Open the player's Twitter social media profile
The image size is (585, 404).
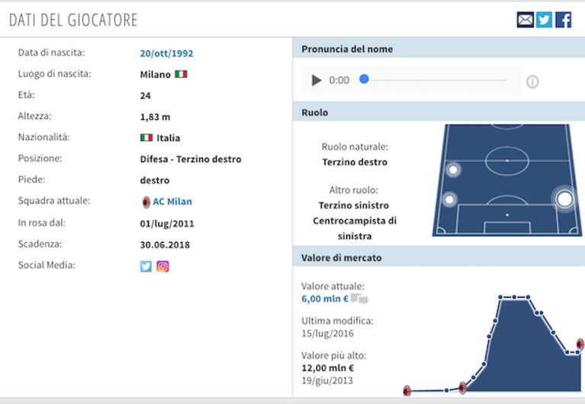tap(146, 266)
